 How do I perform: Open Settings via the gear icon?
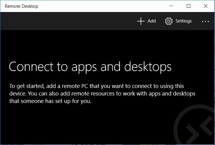click(x=169, y=21)
